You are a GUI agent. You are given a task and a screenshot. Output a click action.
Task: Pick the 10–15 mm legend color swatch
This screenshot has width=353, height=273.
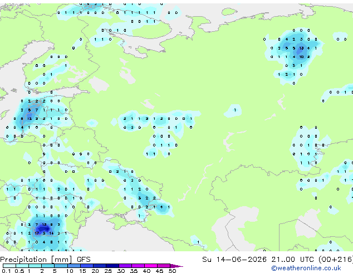coord(74,266)
